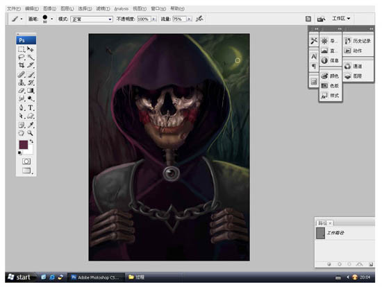Screen dimensions: 382x287
Task: Open the 文件 (File) menu
Action: click(x=14, y=8)
